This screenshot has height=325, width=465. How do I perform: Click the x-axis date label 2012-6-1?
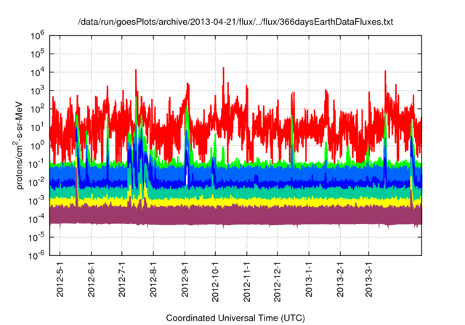coord(92,279)
